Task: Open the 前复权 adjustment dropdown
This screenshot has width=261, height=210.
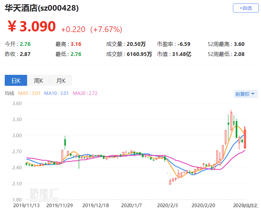Action: point(246,94)
